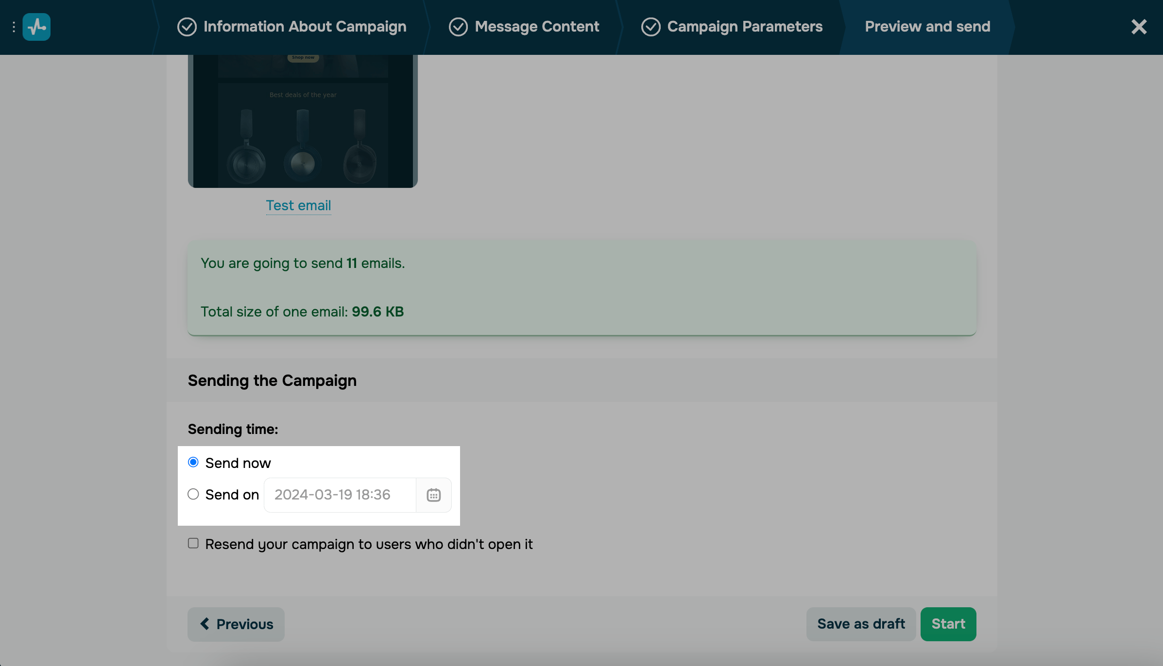Go to Message Content step
Screen dimensions: 1163x666
(537, 27)
